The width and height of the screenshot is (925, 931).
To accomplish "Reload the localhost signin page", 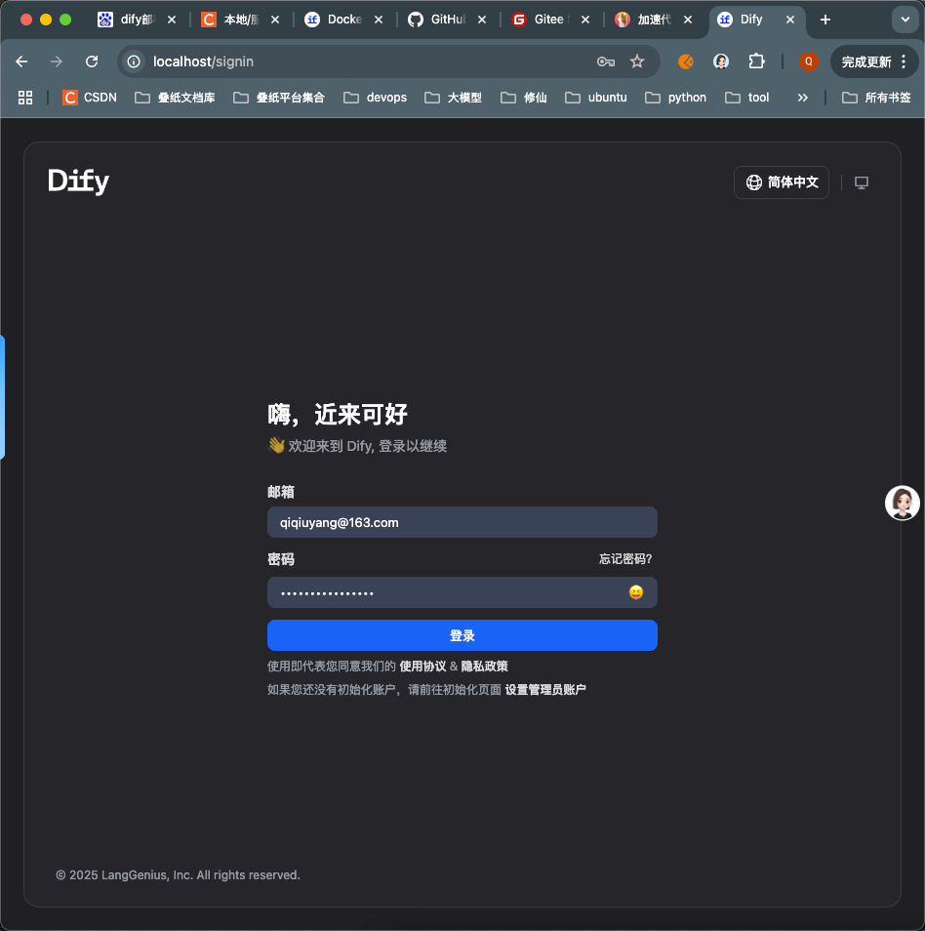I will 92,61.
